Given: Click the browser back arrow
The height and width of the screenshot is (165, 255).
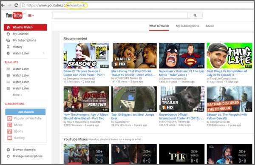Looking at the screenshot, I should coord(3,6).
